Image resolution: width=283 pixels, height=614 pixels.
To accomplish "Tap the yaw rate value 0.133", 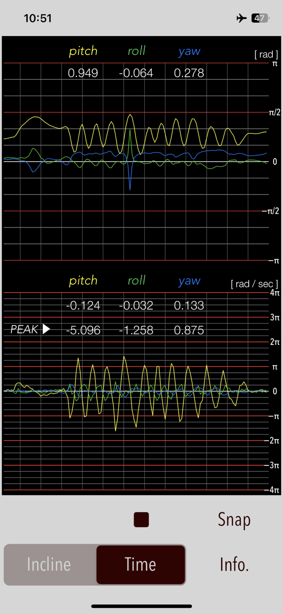I will pos(189,306).
